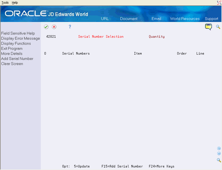Open the Email header link
222x170 pixels.
(156, 19)
